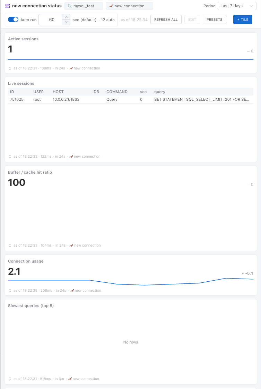The height and width of the screenshot is (389, 261).
Task: Click the SET STATEMENT query cell
Action: pos(202,99)
